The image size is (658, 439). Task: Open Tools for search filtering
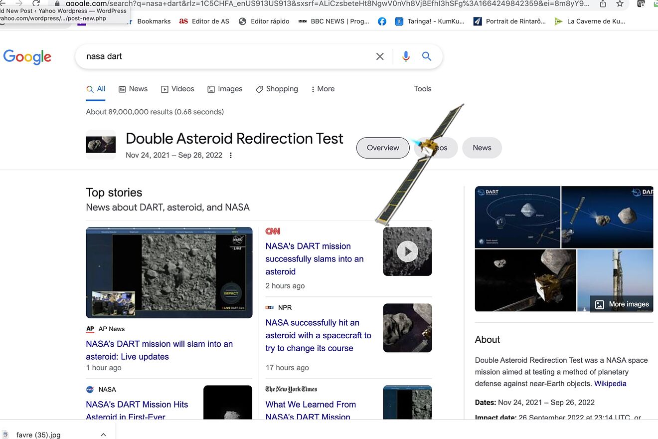coord(422,89)
